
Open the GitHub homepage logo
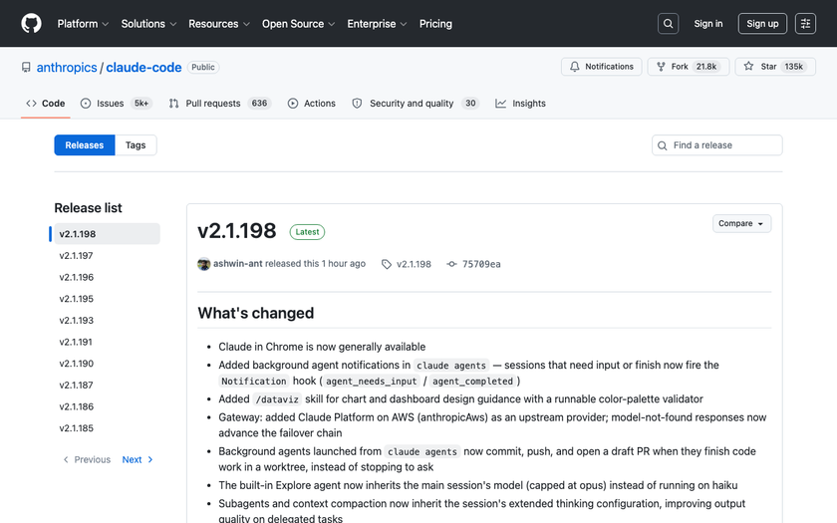click(32, 24)
